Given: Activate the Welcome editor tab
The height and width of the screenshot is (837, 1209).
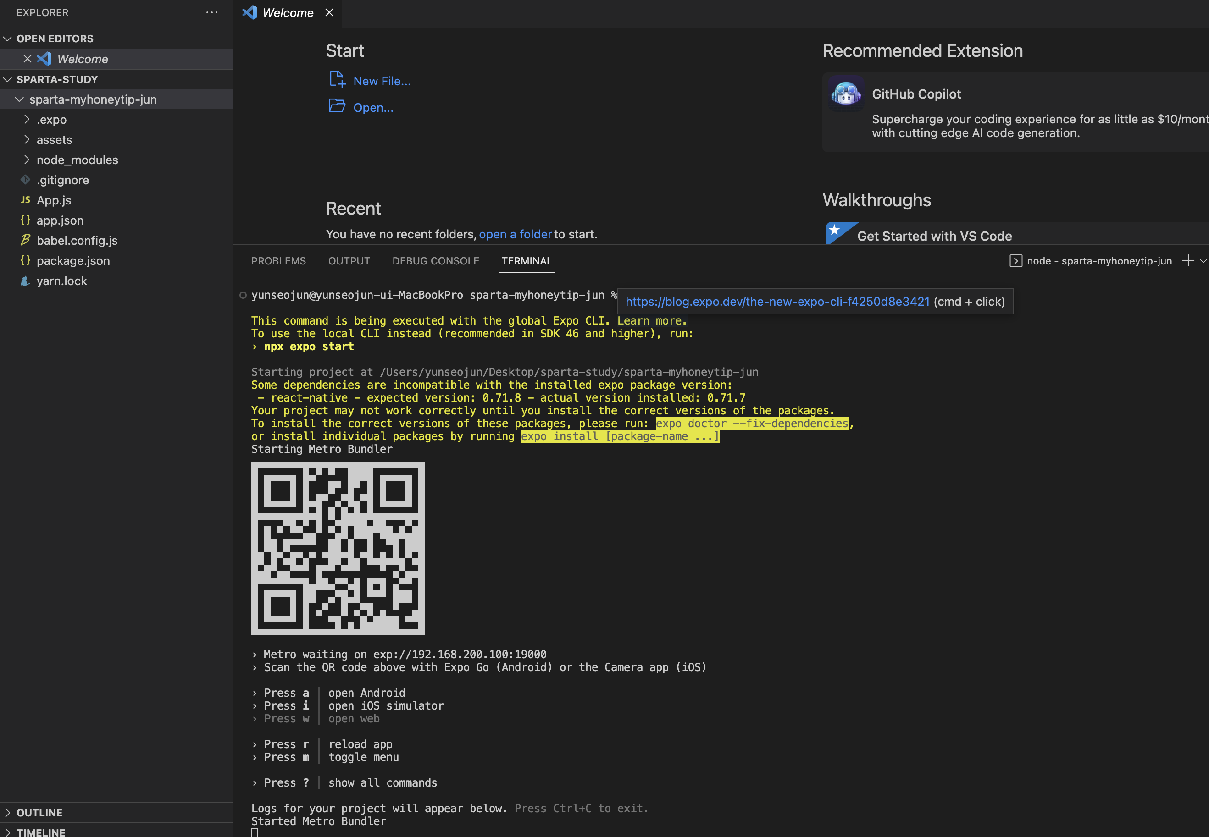Looking at the screenshot, I should tap(288, 13).
